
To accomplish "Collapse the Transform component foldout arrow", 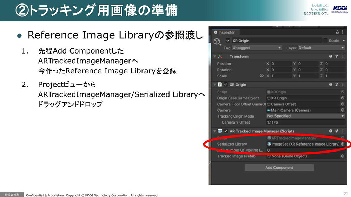I will [214, 56].
